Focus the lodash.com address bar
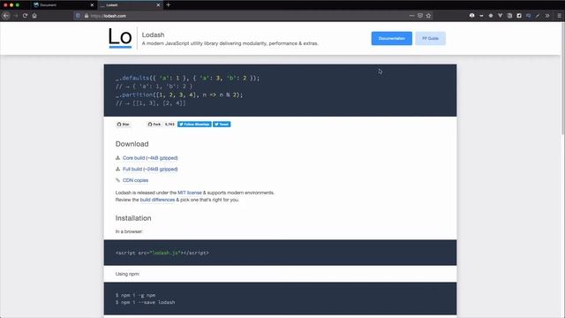Image resolution: width=565 pixels, height=318 pixels. pyautogui.click(x=245, y=16)
